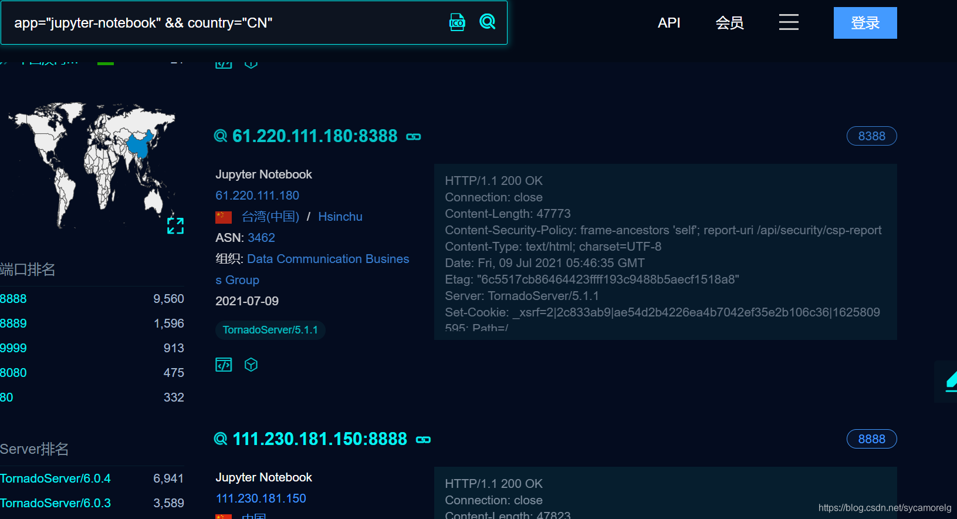The height and width of the screenshot is (519, 957).
Task: Click the 登录 login button
Action: point(865,23)
